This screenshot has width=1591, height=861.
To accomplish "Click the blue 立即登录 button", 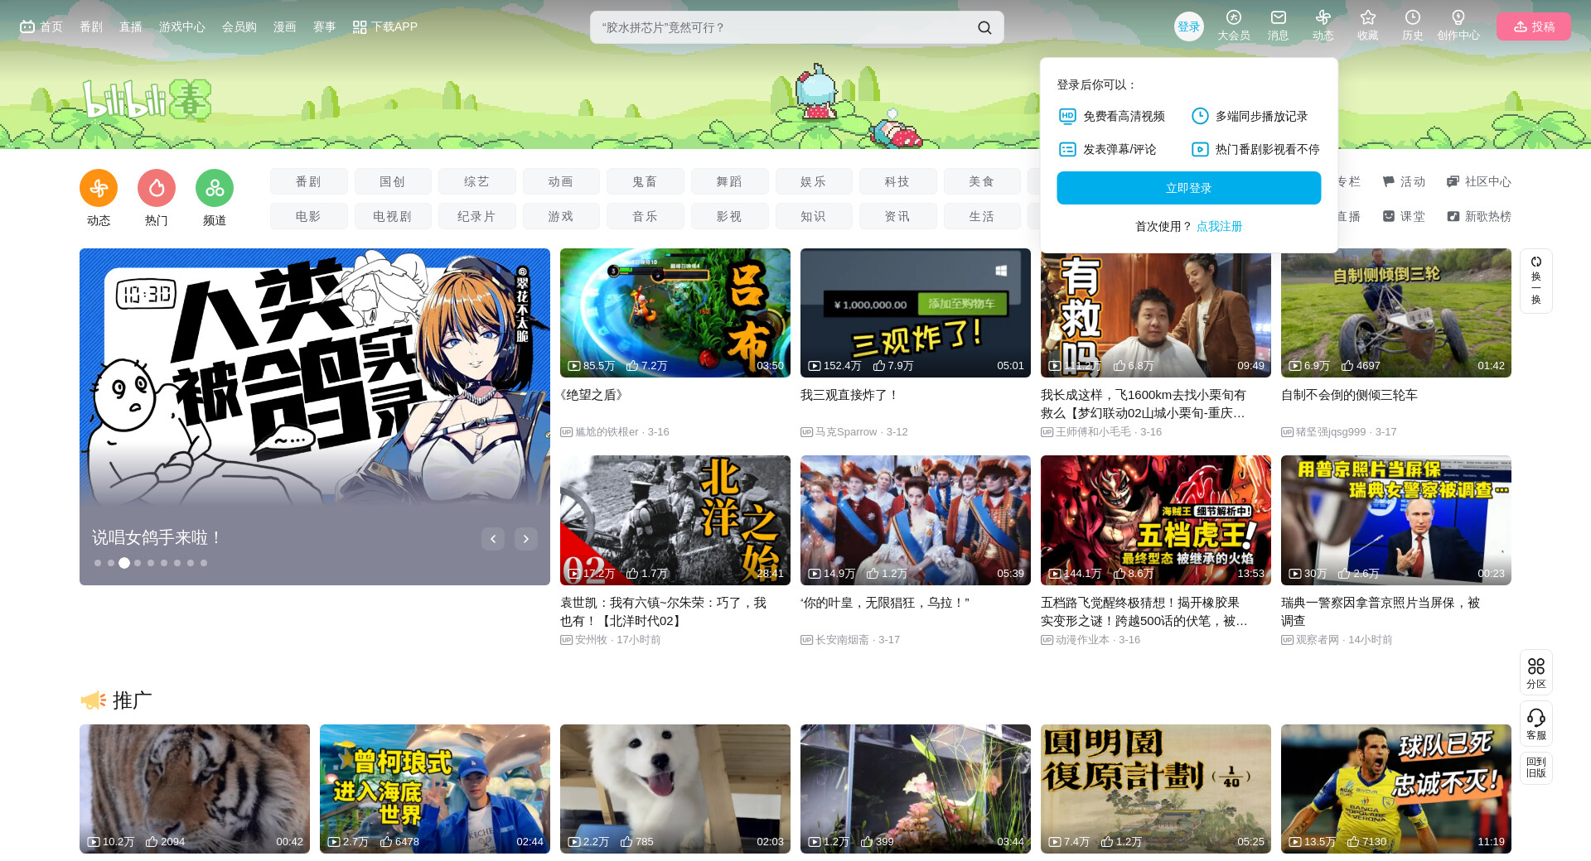I will [1189, 188].
